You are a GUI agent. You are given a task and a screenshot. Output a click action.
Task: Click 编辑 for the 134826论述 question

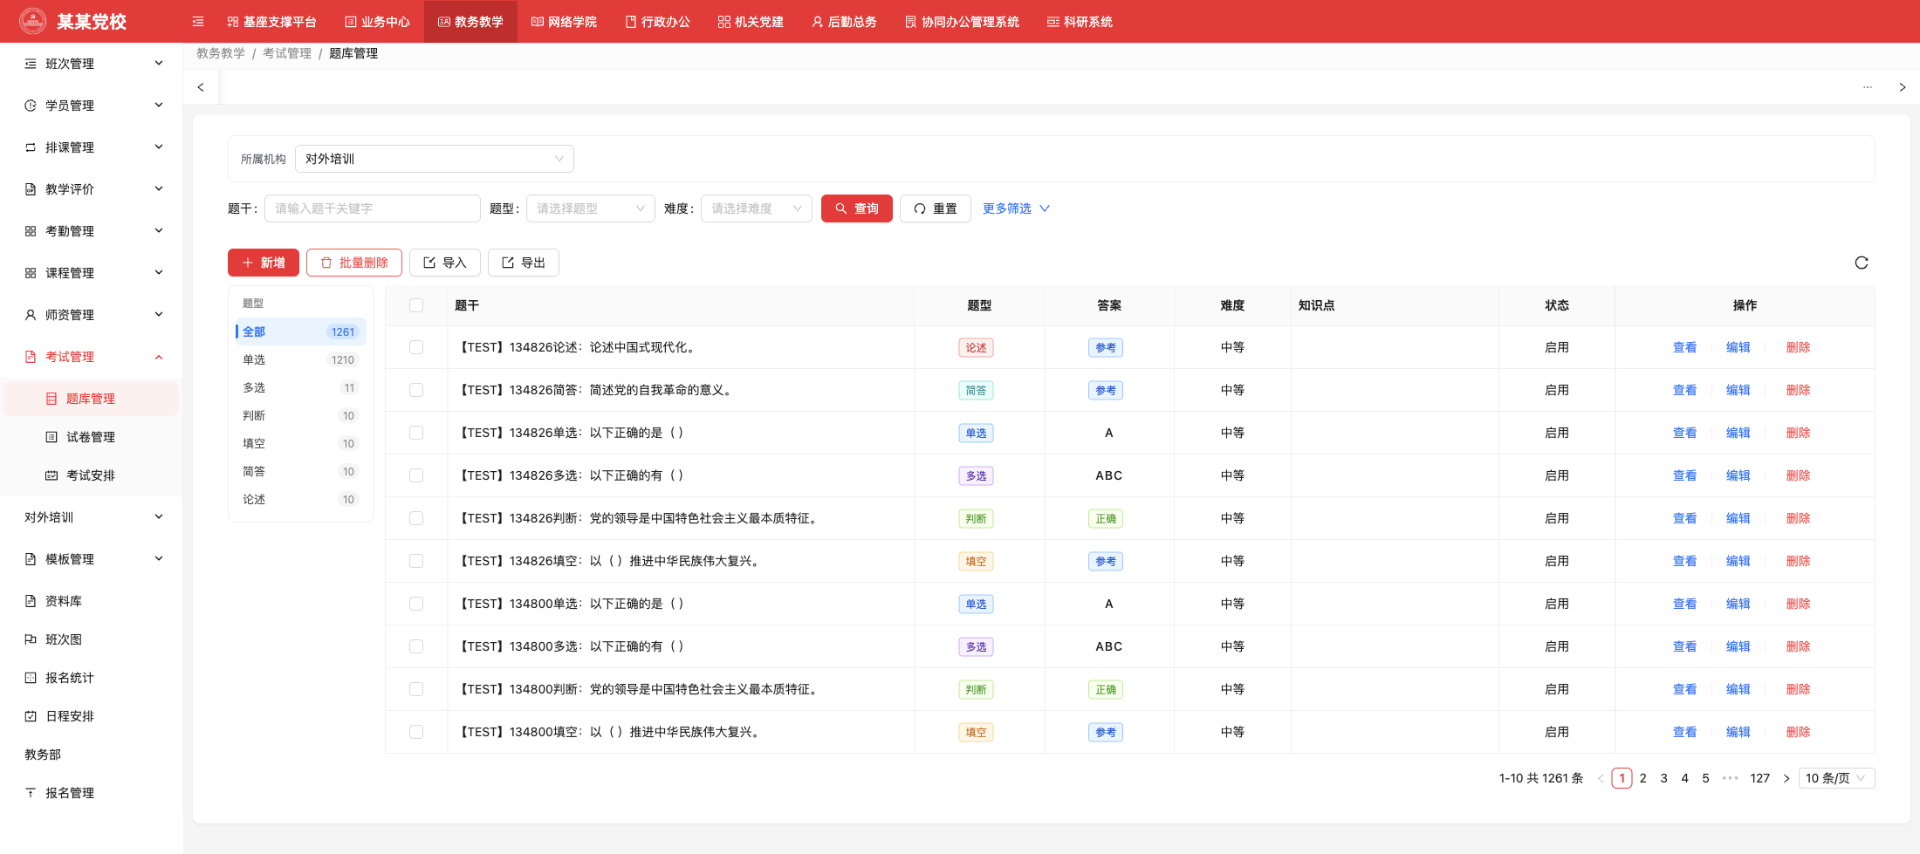pyautogui.click(x=1738, y=347)
